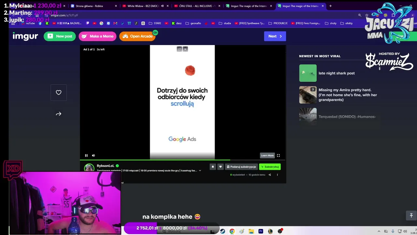
Task: Click the green Subskrybuj button
Action: (x=270, y=167)
